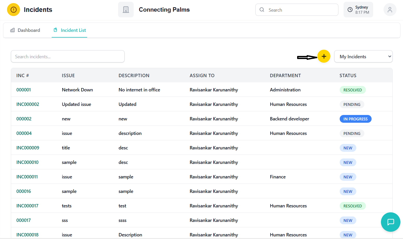The height and width of the screenshot is (239, 403).
Task: Click the Dashboard bar chart icon
Action: pos(12,30)
